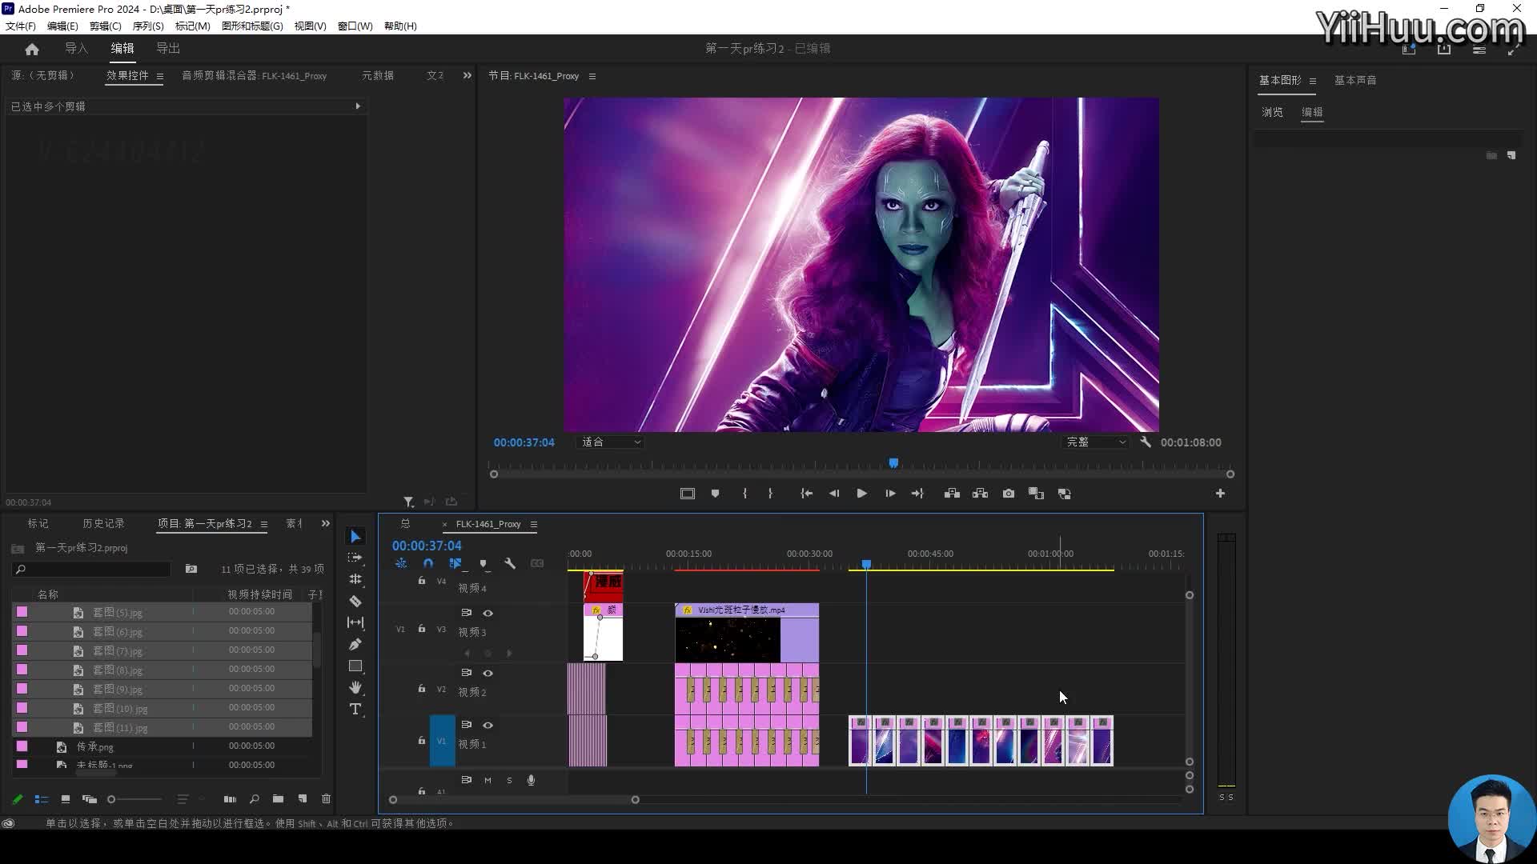Toggle lock on track V2
This screenshot has width=1537, height=864.
click(422, 688)
